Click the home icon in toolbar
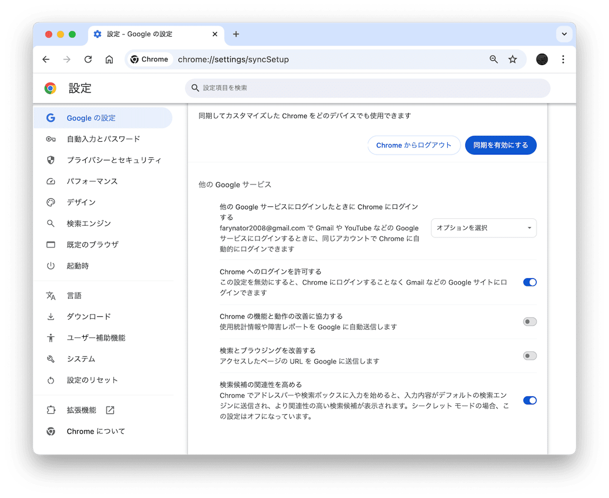609x498 pixels. [x=109, y=60]
